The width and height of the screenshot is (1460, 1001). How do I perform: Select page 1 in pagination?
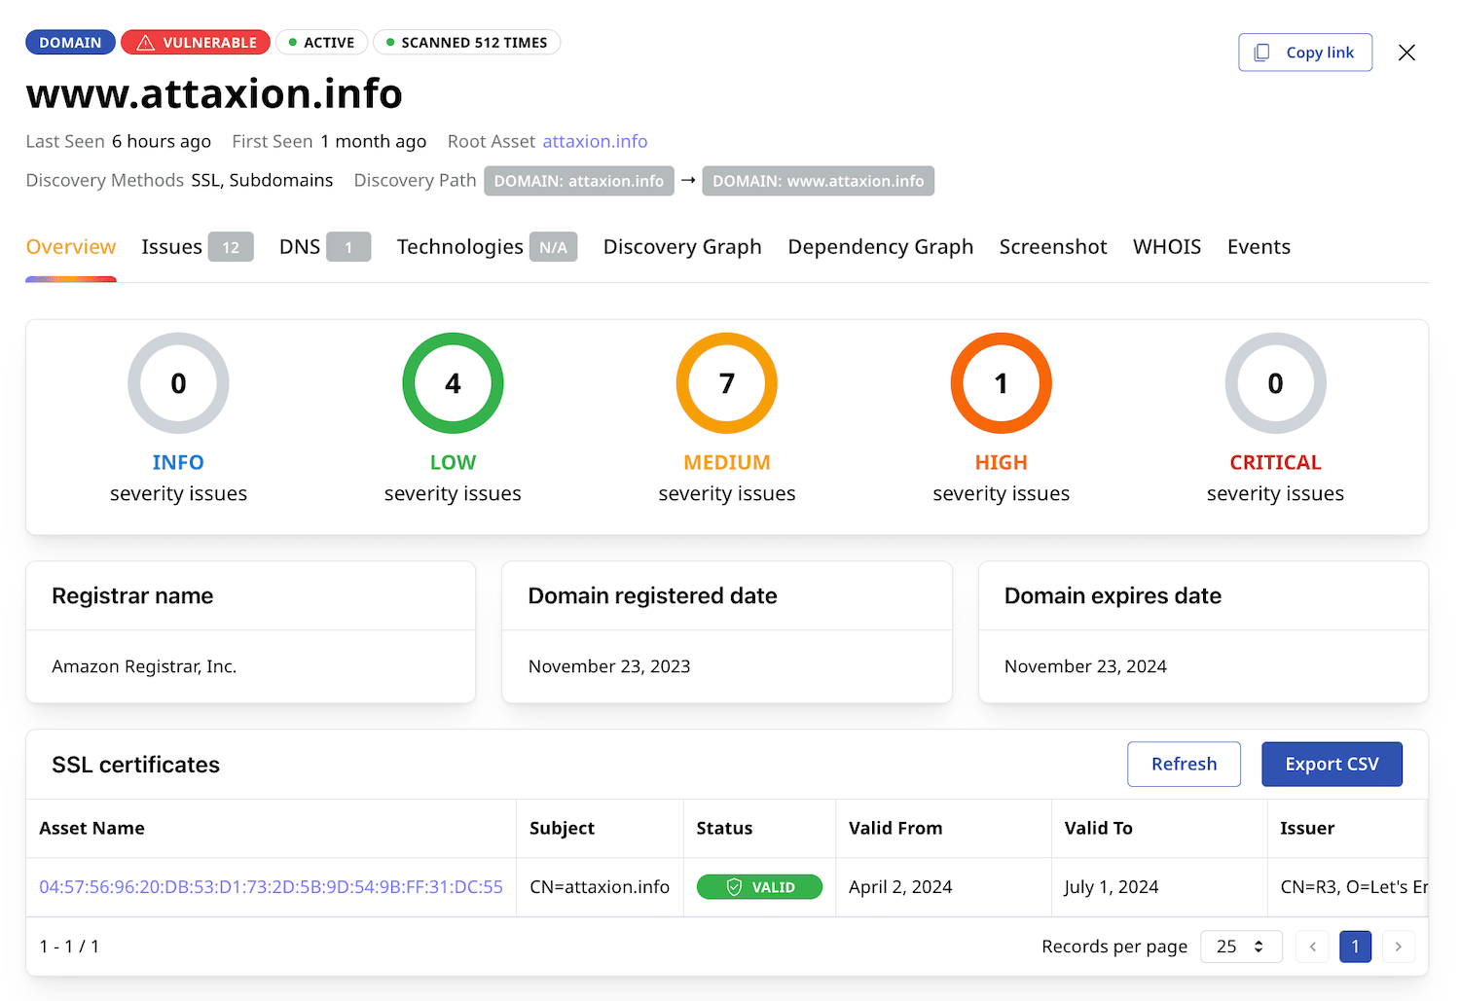pos(1355,947)
